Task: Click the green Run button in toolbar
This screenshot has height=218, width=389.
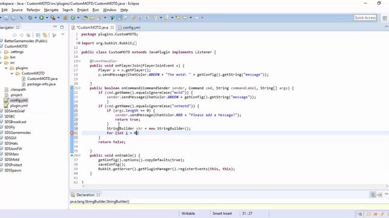Action: 41,18
